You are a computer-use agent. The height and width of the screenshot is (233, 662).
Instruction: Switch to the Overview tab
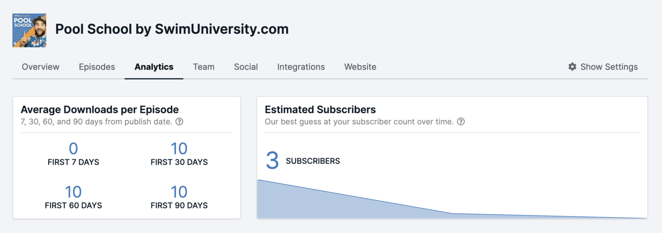(41, 67)
